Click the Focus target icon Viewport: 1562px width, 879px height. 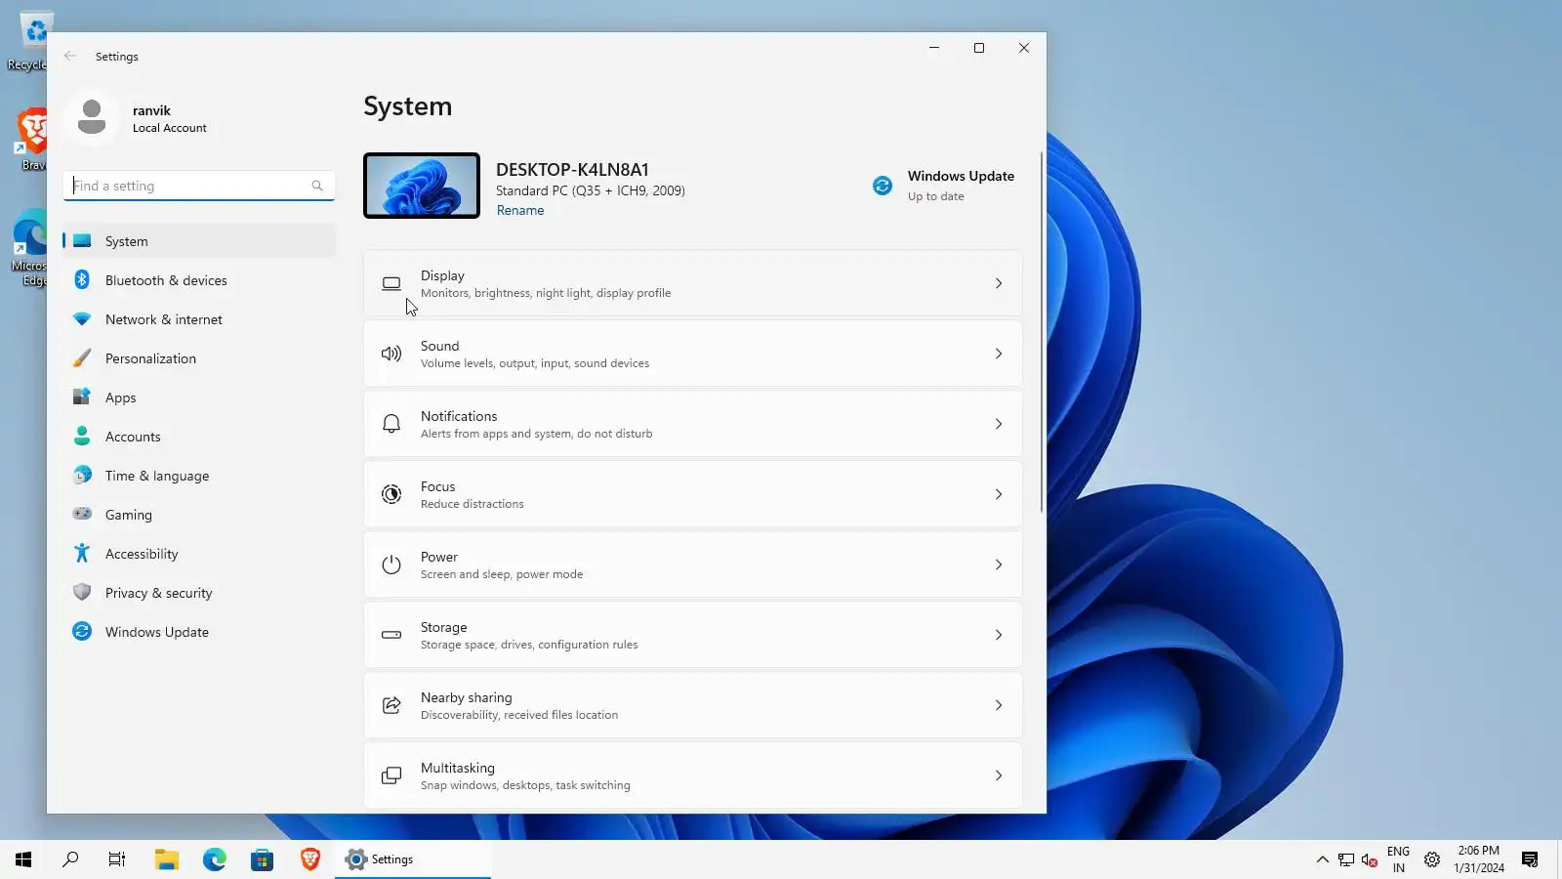391,494
